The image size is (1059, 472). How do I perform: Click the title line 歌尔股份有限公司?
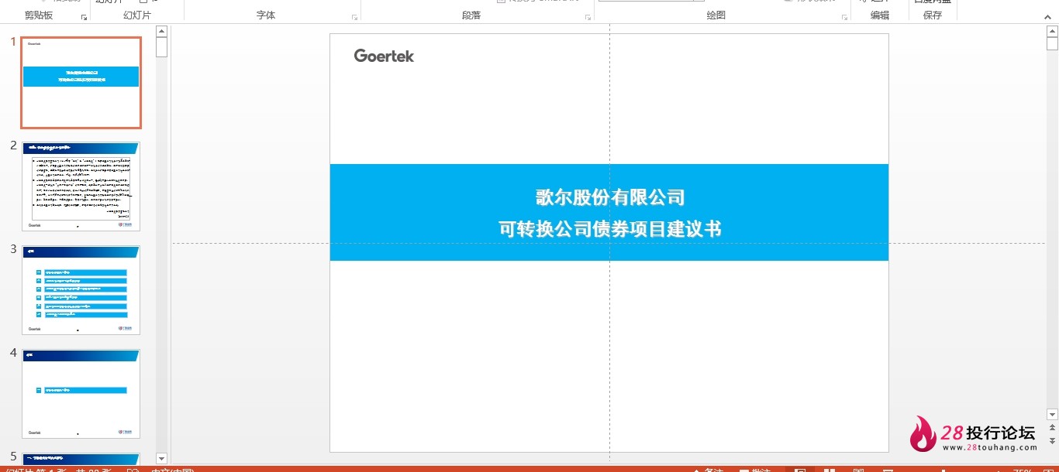pos(610,197)
